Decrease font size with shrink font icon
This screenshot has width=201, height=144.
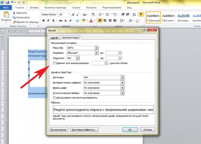(78, 15)
